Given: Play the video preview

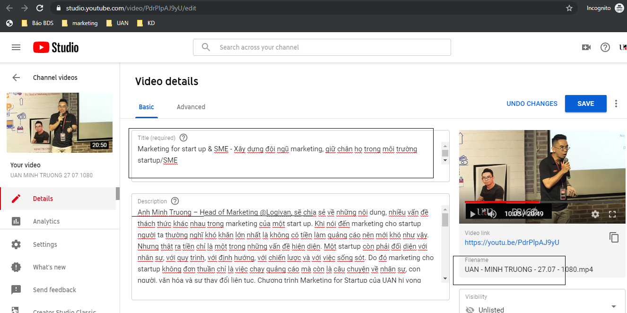Looking at the screenshot, I should coord(472,214).
